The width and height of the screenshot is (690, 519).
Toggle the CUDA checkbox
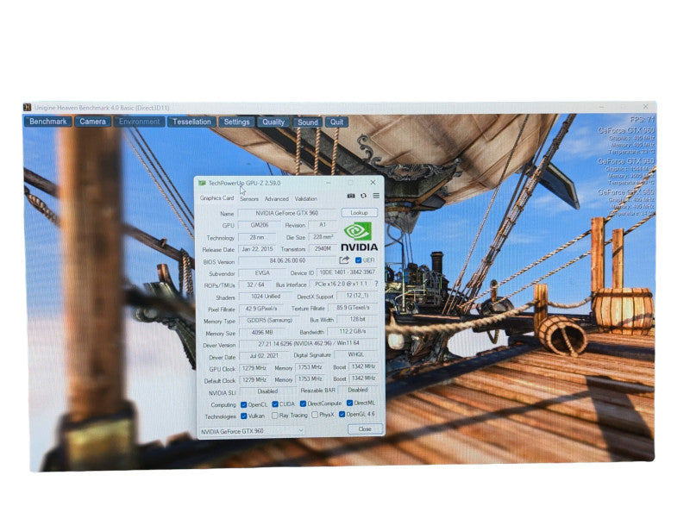point(275,404)
